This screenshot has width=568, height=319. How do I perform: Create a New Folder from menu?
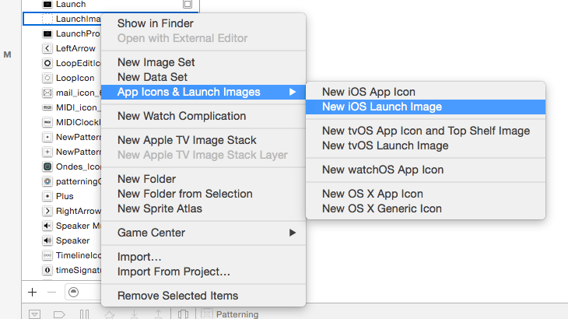(x=146, y=179)
